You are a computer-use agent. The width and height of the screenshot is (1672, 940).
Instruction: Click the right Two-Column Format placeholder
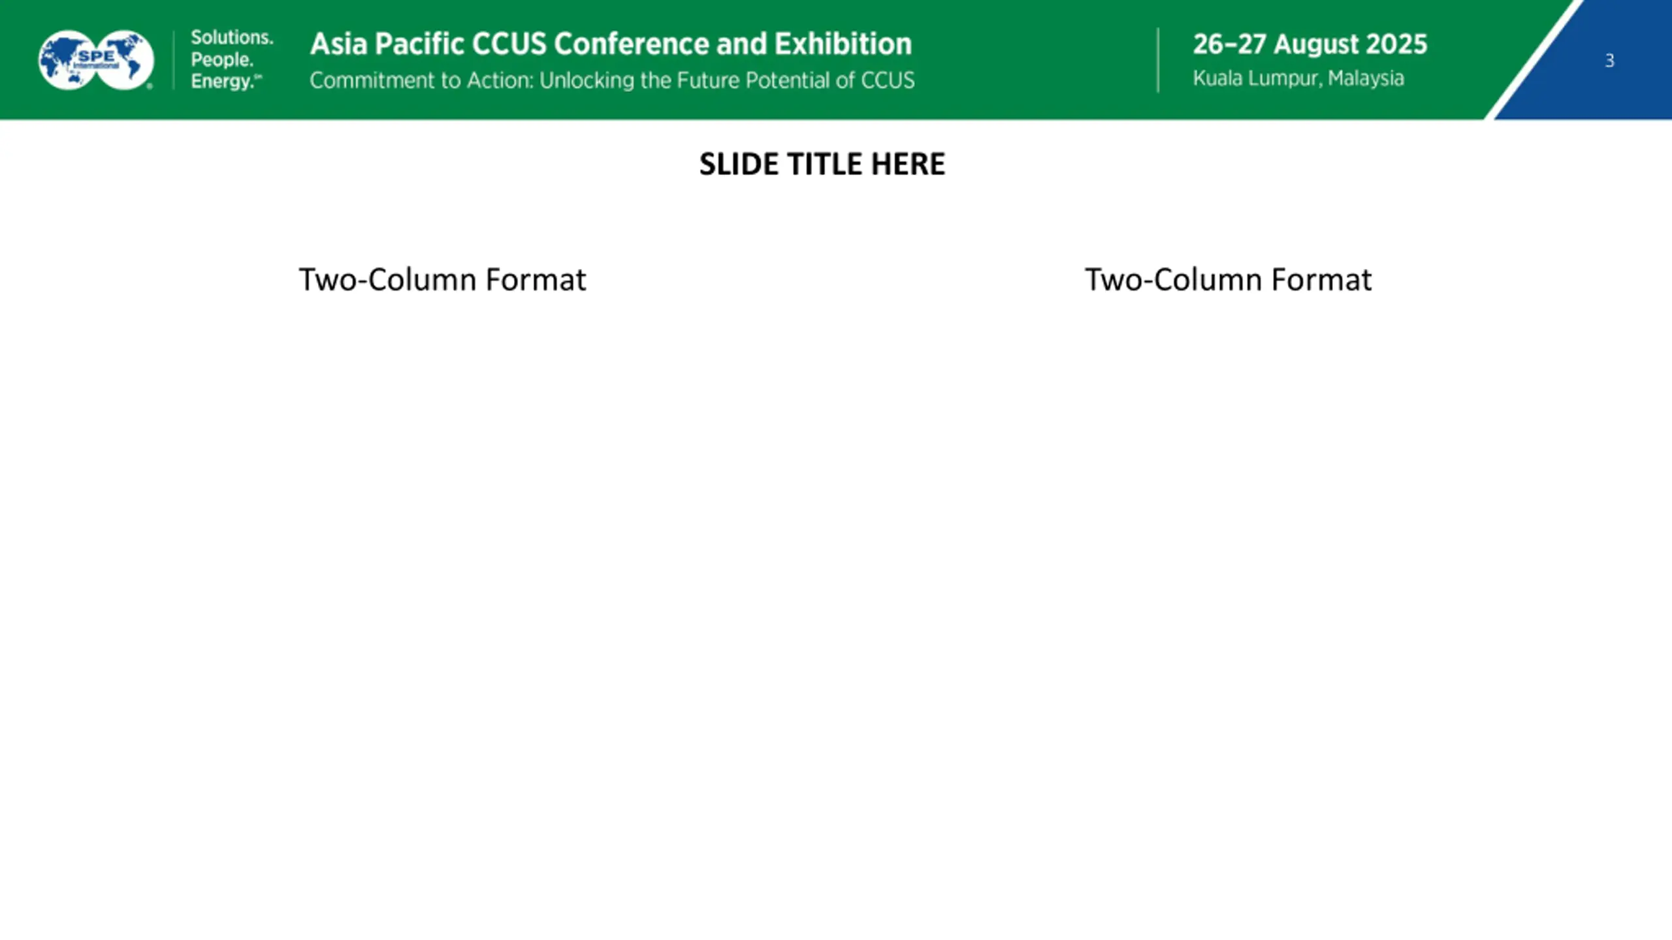tap(1228, 279)
